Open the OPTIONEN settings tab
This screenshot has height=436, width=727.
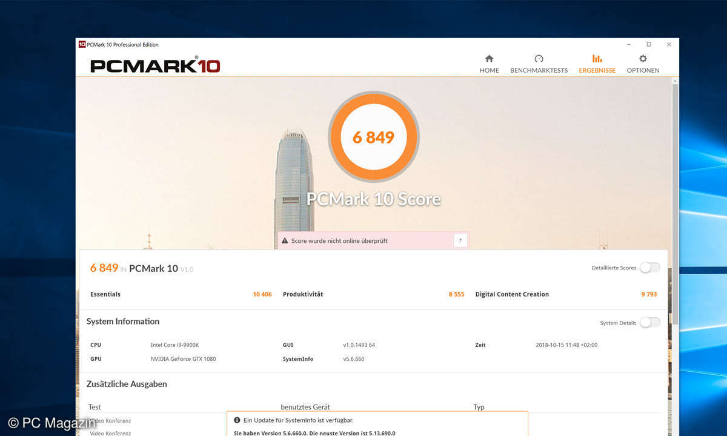(643, 64)
